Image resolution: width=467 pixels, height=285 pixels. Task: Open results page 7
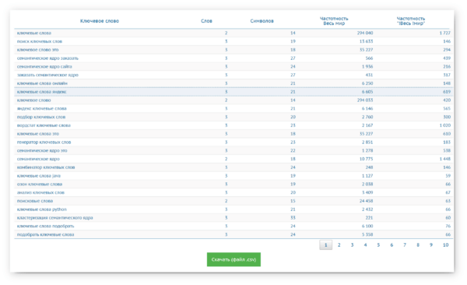click(x=405, y=245)
